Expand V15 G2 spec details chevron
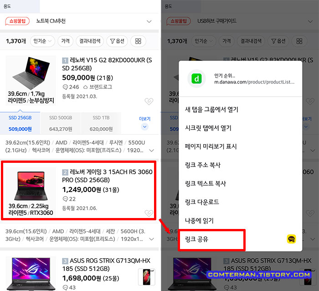319x291 pixels. coord(152,151)
